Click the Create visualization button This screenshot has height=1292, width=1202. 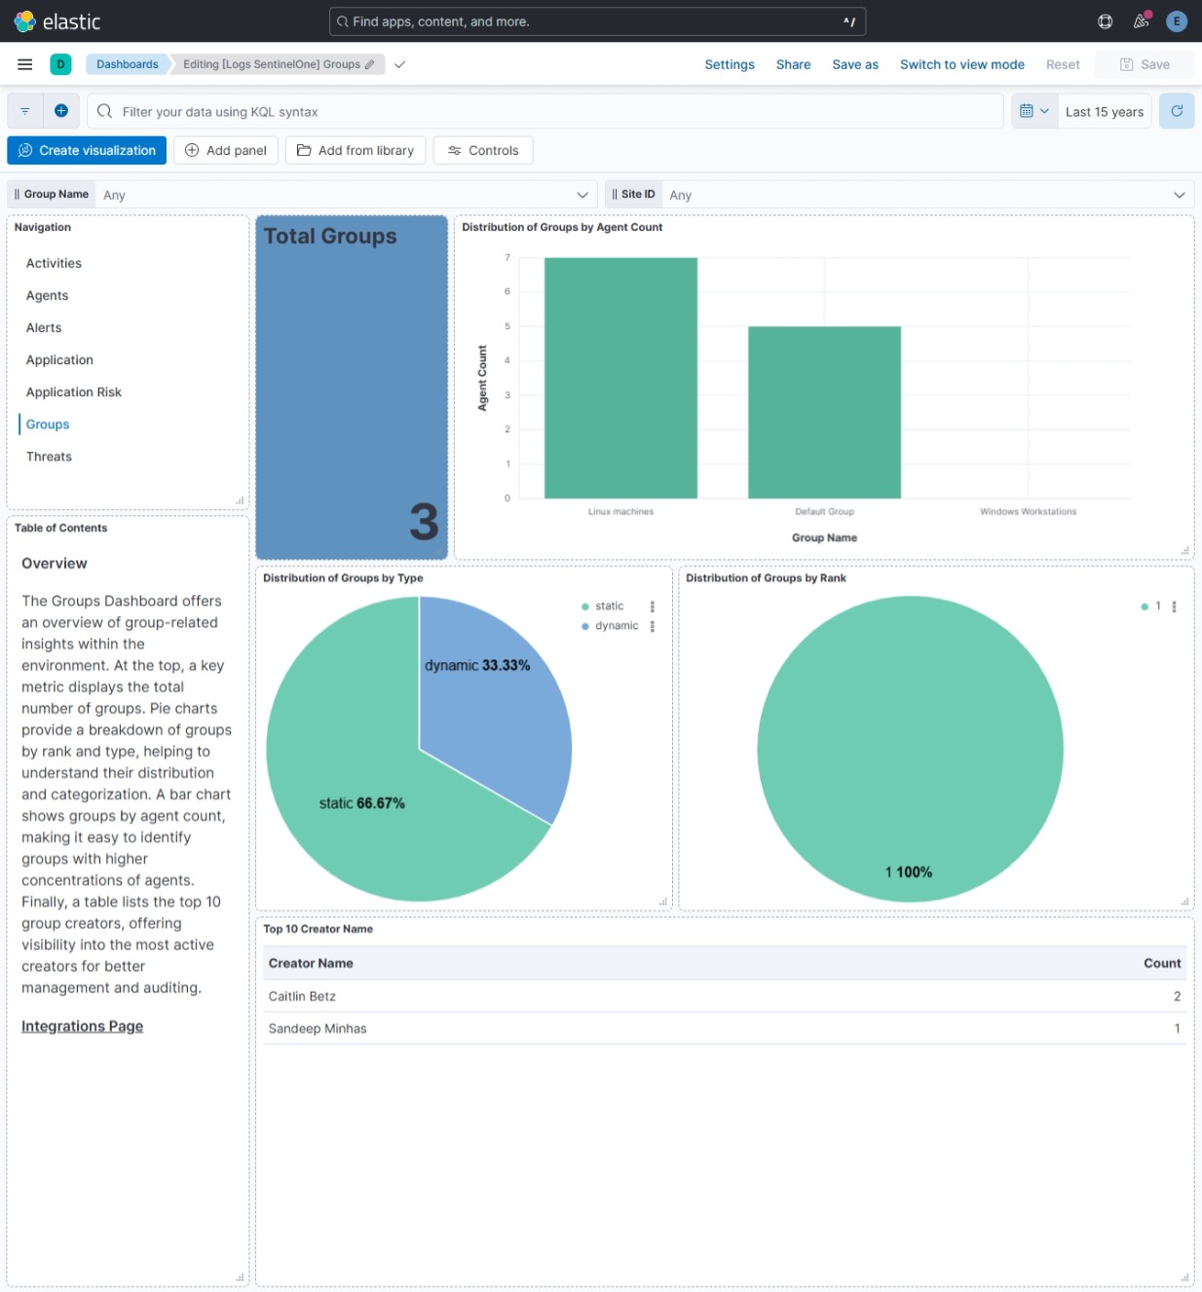[86, 150]
